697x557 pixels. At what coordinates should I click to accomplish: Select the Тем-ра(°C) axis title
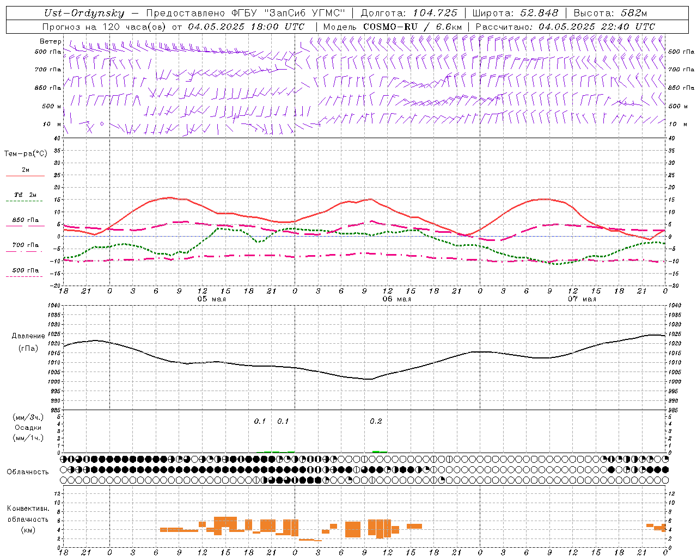pos(26,154)
